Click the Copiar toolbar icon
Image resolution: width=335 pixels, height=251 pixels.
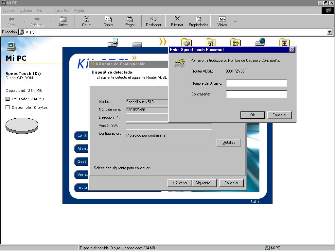pyautogui.click(x=108, y=19)
